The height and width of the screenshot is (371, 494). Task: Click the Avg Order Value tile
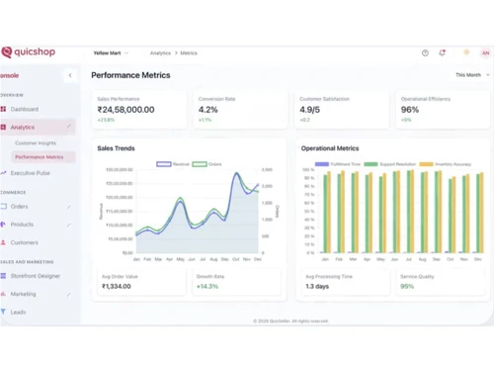click(x=141, y=282)
